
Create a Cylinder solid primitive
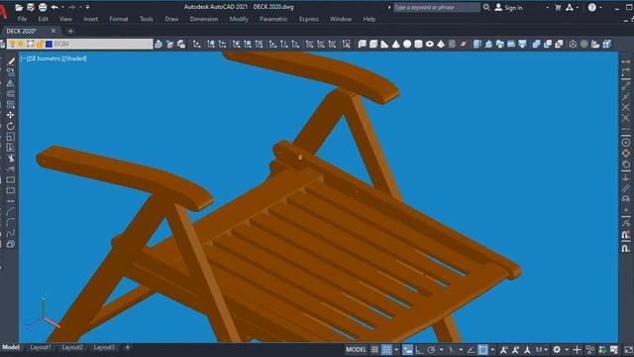(x=418, y=44)
